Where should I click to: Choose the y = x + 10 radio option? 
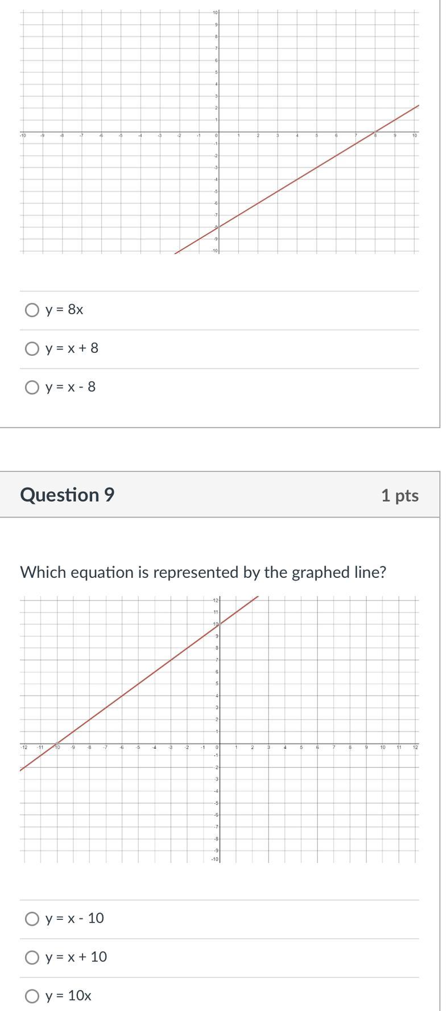pos(32,957)
